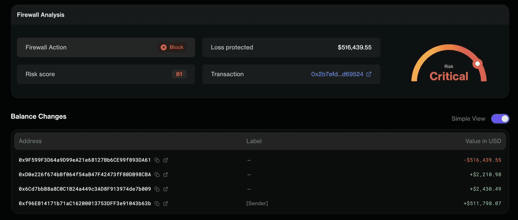
Task: Click the Block firewall action badge
Action: [x=172, y=48]
